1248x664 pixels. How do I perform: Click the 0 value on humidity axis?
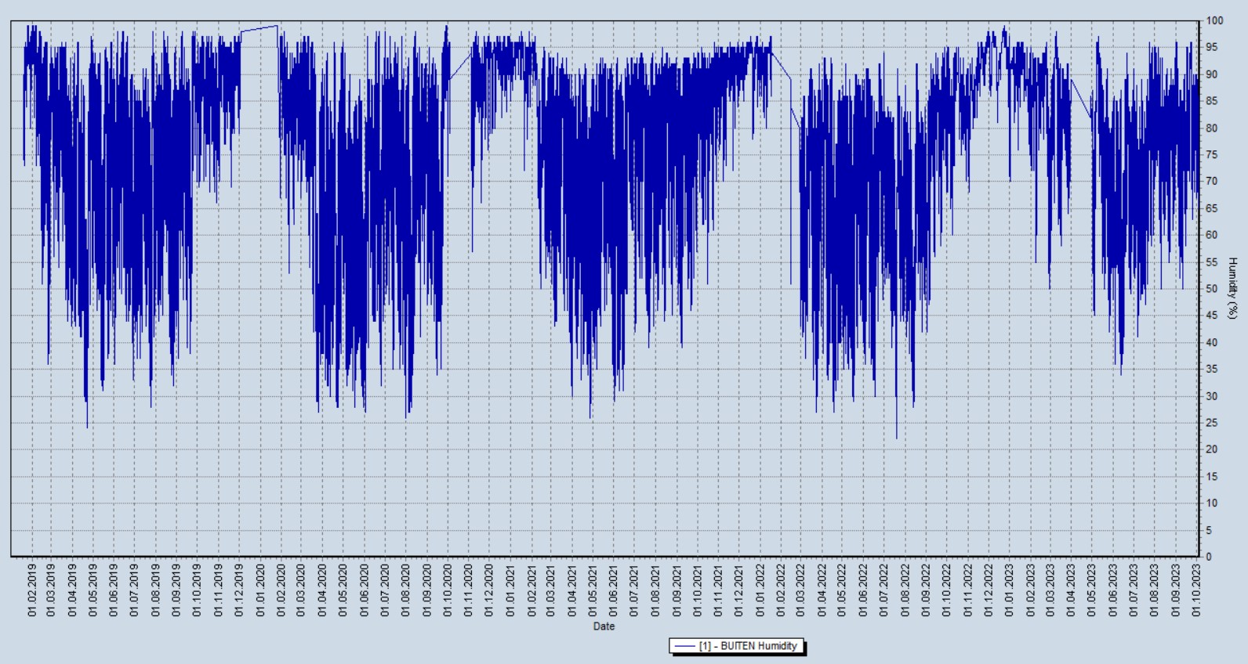click(x=1210, y=557)
